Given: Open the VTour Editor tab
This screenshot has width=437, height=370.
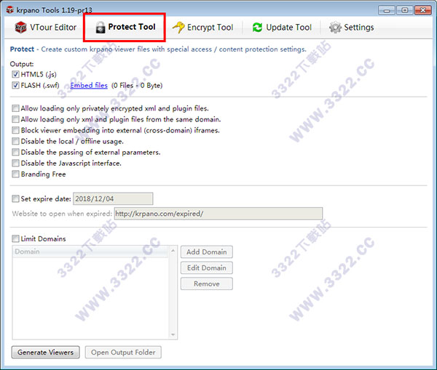Looking at the screenshot, I should (45, 28).
